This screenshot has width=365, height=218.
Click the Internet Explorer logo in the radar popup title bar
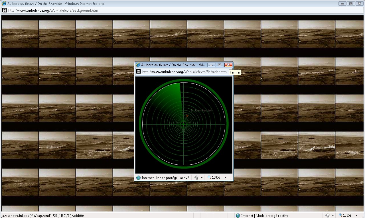coord(138,65)
